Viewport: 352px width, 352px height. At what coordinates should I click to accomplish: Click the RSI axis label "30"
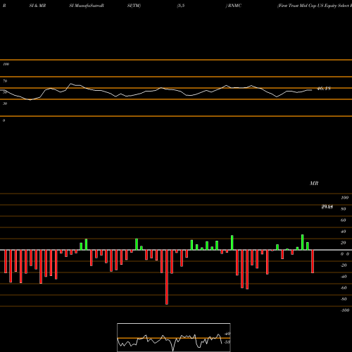coord(5,103)
